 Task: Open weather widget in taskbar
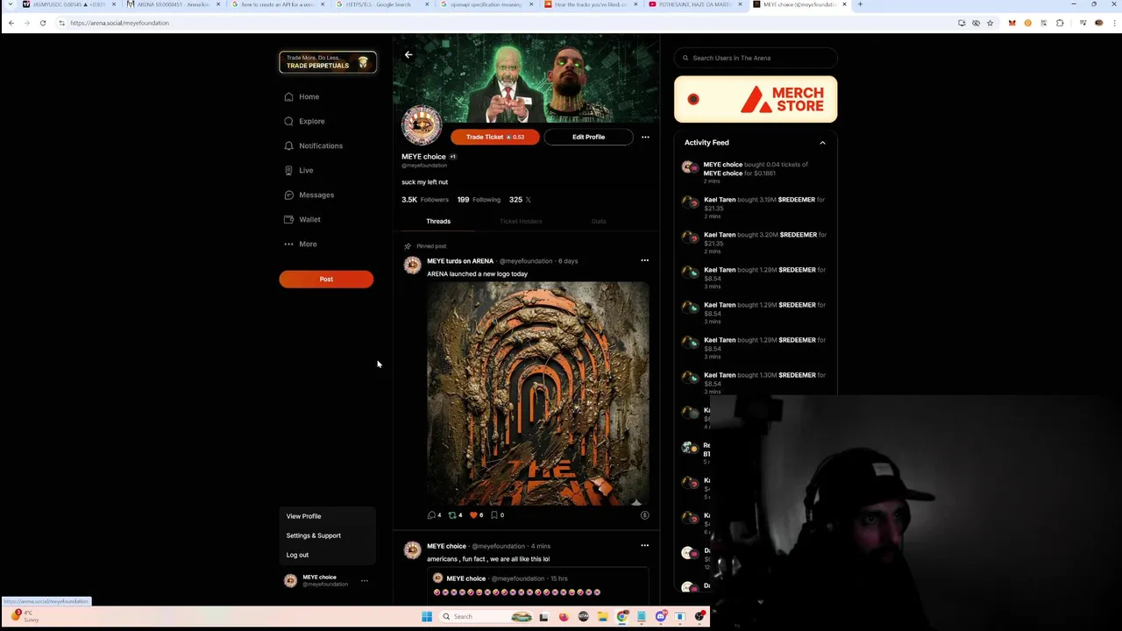25,615
